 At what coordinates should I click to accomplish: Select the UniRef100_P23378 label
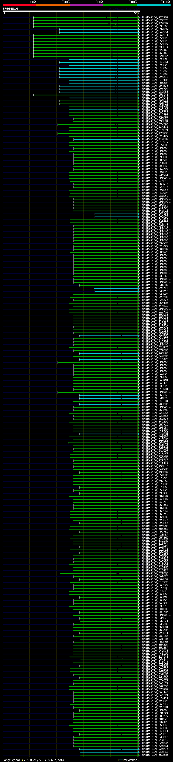point(155,300)
